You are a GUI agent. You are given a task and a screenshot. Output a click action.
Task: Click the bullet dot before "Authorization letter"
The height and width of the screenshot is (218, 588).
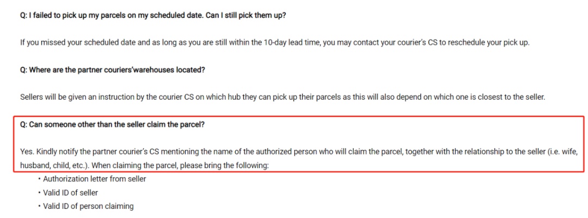[x=39, y=179]
